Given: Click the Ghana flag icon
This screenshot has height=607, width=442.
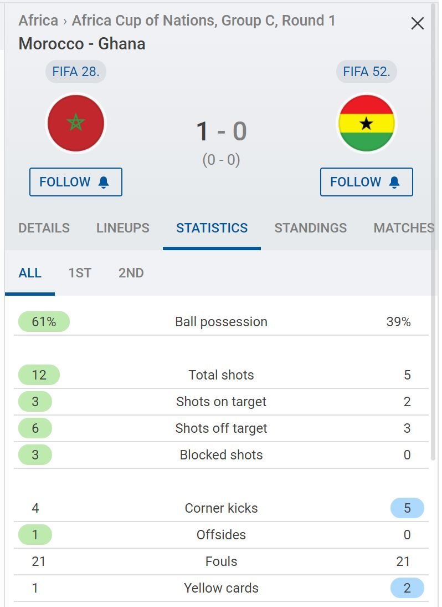Looking at the screenshot, I should tap(366, 123).
